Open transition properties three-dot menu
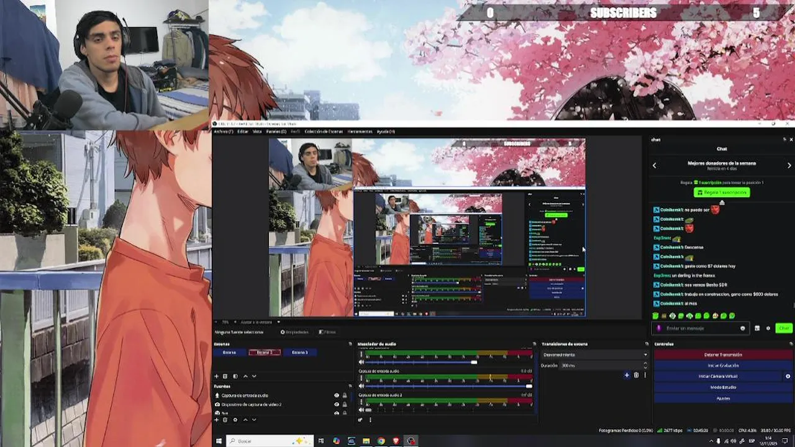The width and height of the screenshot is (795, 447). (645, 375)
